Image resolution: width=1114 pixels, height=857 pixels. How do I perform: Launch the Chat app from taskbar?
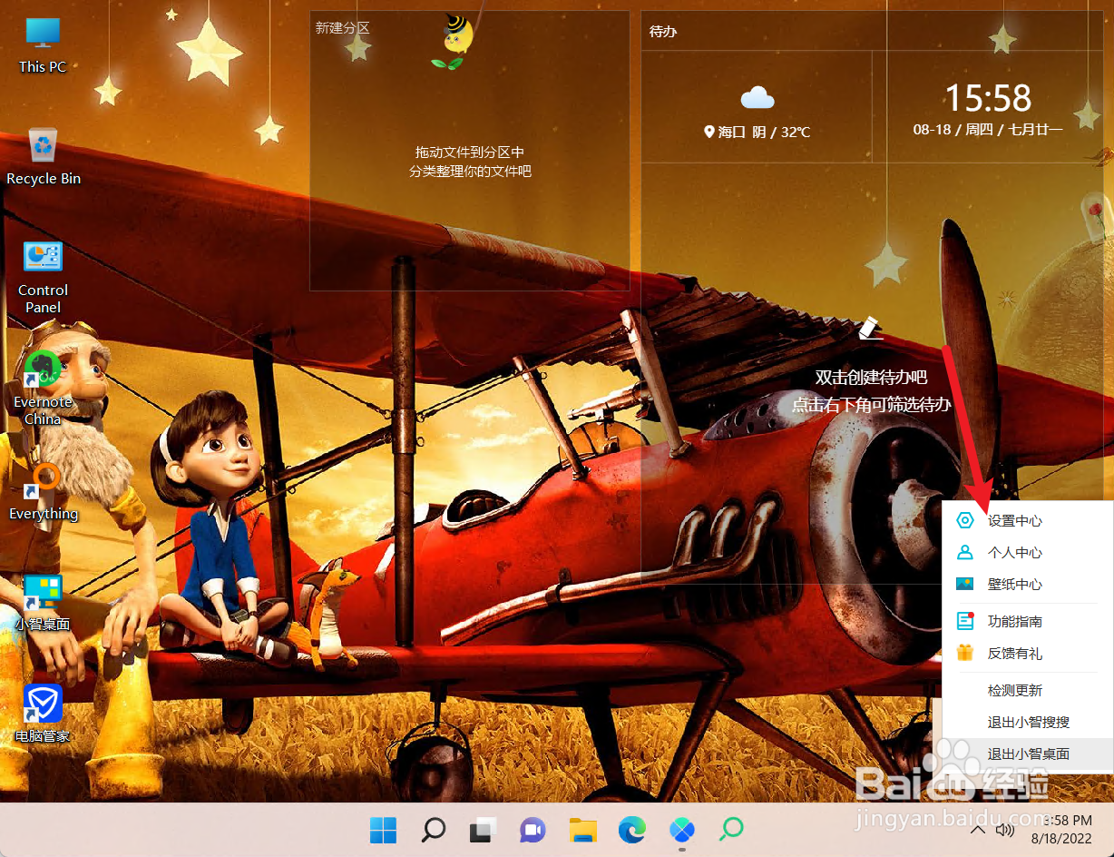coord(533,829)
